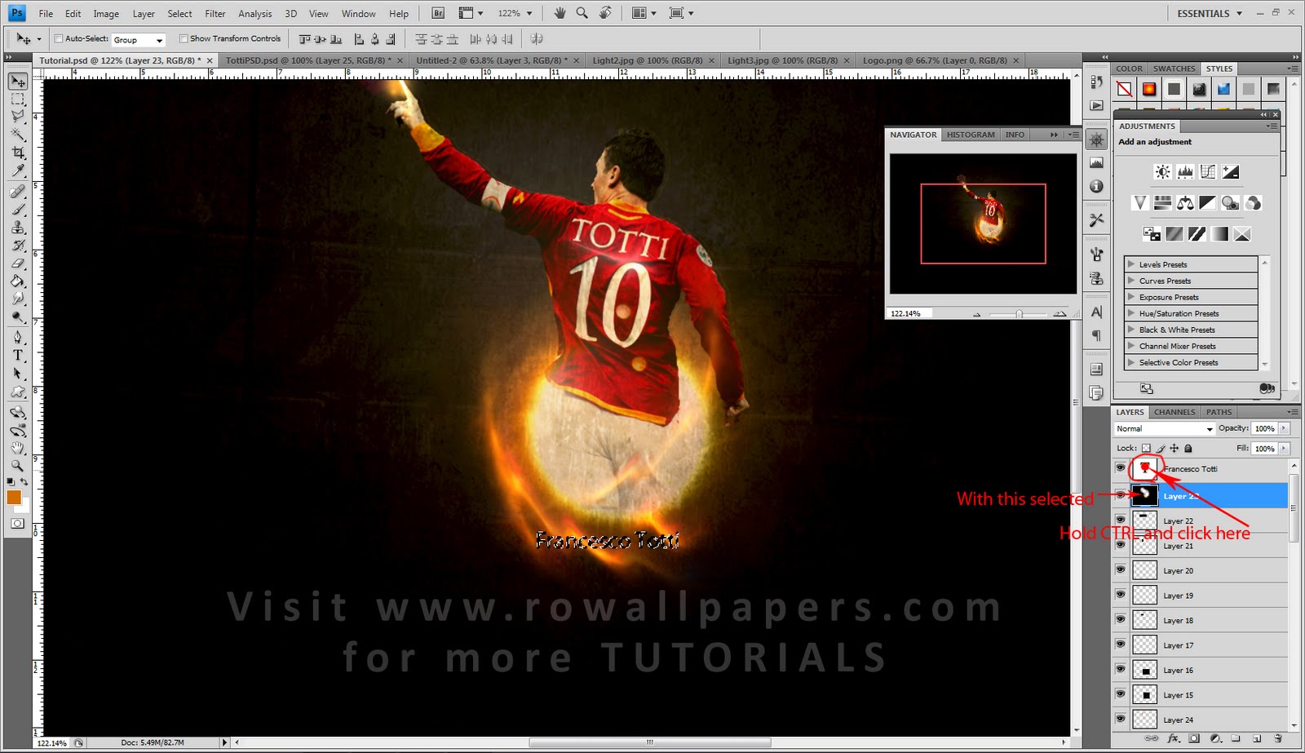Add a Hue/Saturation adjustment
The width and height of the screenshot is (1305, 753).
coord(1162,202)
